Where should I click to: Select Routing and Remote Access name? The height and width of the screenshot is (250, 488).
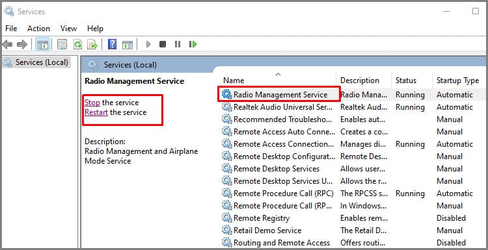[282, 243]
